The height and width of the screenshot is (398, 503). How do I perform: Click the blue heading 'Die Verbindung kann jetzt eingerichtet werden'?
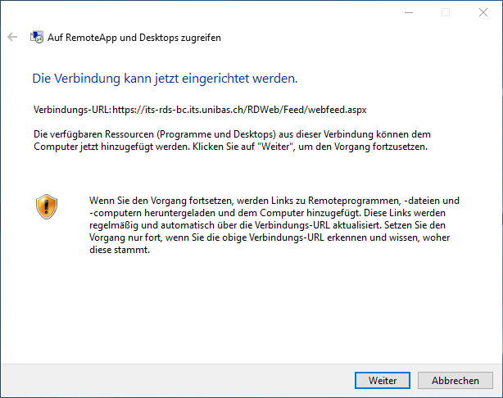pyautogui.click(x=164, y=79)
